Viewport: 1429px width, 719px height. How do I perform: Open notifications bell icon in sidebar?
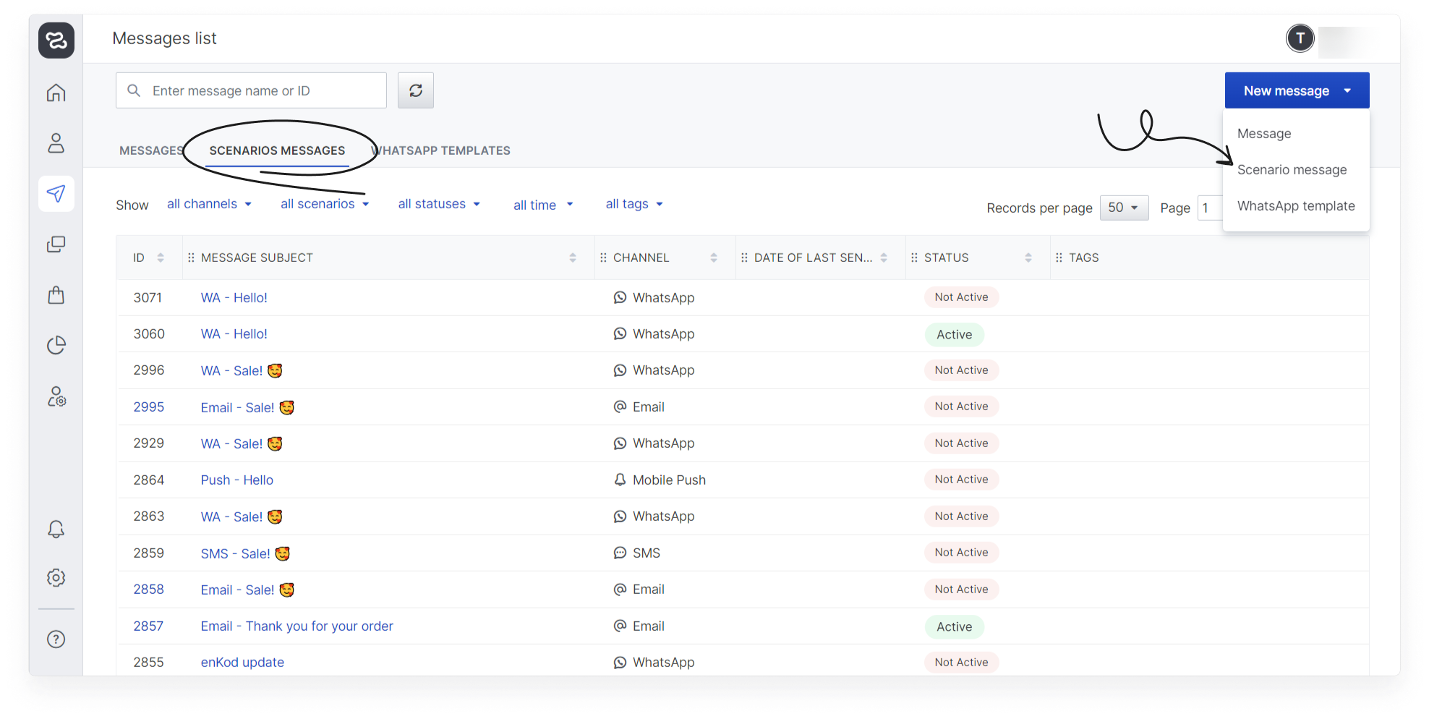(56, 529)
